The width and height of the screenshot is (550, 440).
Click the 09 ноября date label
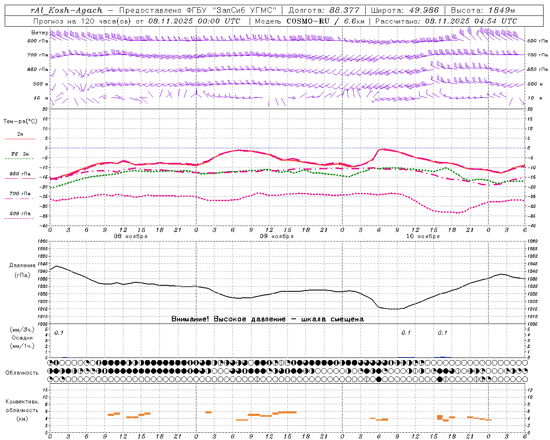click(277, 236)
